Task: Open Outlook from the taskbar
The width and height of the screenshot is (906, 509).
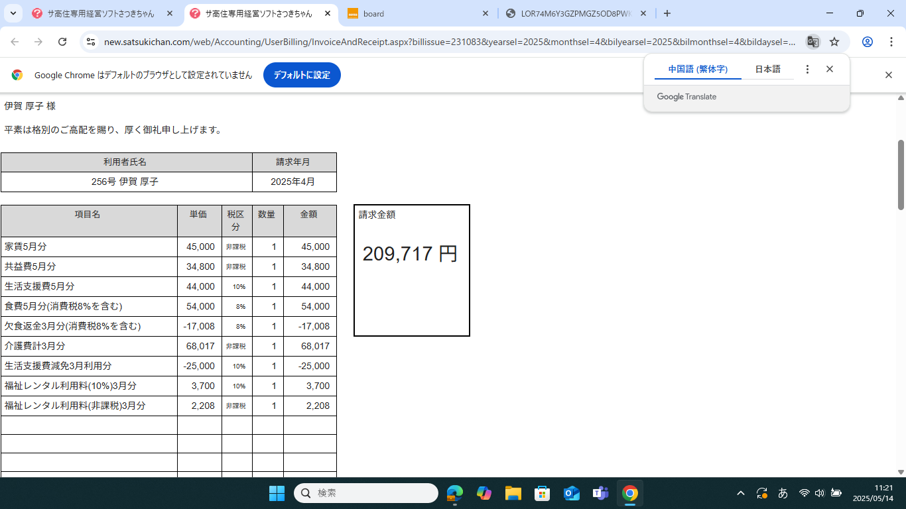Action: pos(571,493)
